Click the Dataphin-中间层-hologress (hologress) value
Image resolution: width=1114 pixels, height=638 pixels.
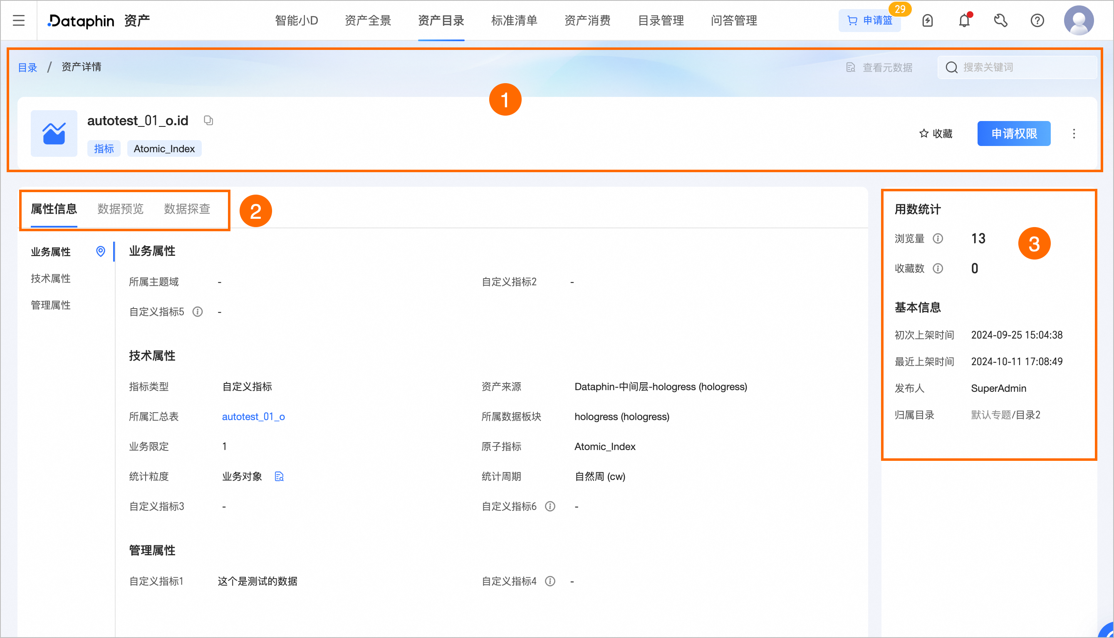point(661,387)
